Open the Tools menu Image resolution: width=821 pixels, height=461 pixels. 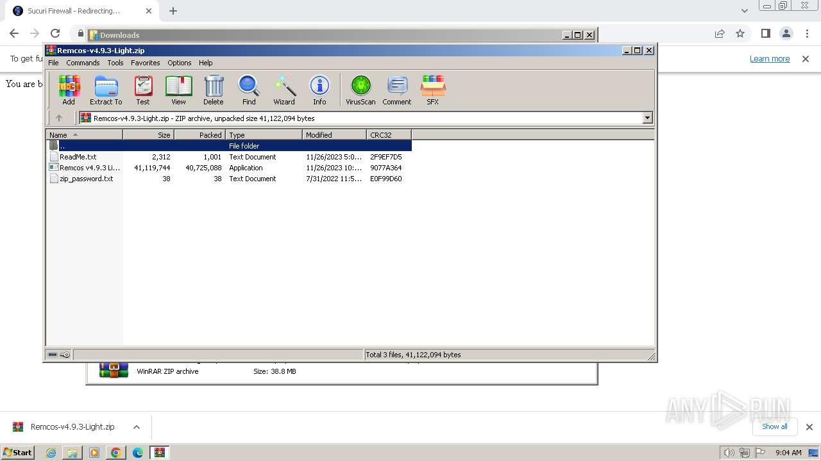tap(115, 63)
